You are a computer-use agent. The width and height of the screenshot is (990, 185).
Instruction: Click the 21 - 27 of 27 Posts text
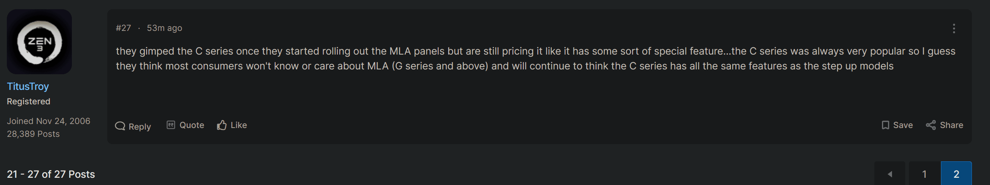click(51, 174)
